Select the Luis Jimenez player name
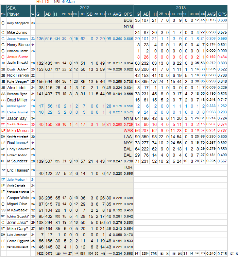 (x=17, y=235)
